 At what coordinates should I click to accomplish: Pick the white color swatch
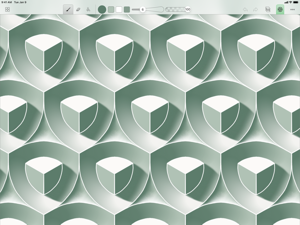pos(119,9)
